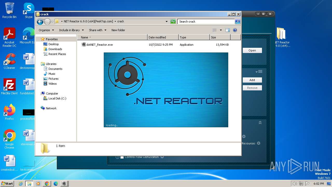The image size is (332, 187).
Task: Select Pictures library
Action: (x=53, y=79)
